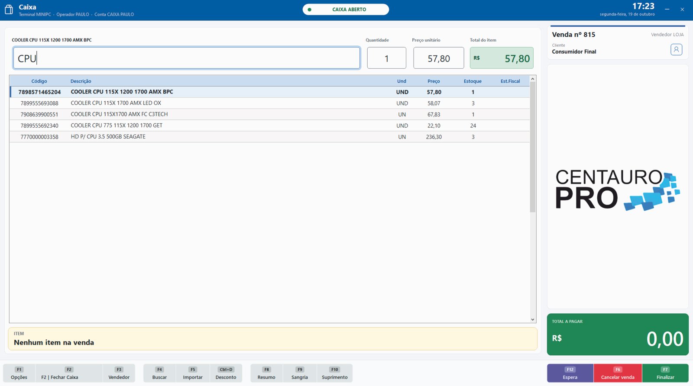Click the F5 Importar button
693x386 pixels.
(x=193, y=373)
